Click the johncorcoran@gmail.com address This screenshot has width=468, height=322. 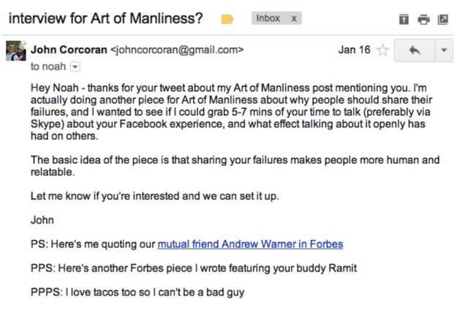click(177, 50)
